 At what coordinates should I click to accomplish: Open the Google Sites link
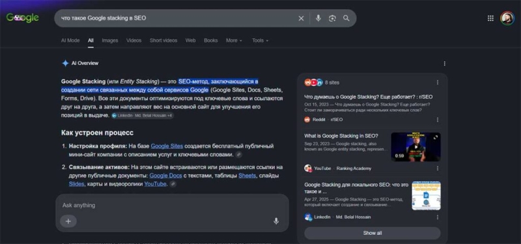point(167,146)
